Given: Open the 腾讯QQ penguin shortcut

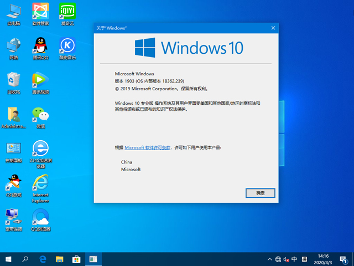Looking at the screenshot, I should pyautogui.click(x=40, y=49).
